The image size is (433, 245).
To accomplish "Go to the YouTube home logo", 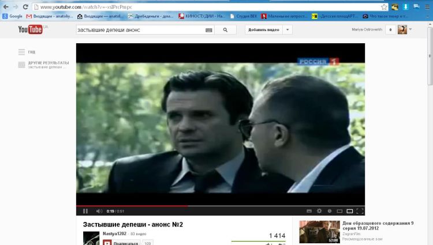I will tap(31, 29).
